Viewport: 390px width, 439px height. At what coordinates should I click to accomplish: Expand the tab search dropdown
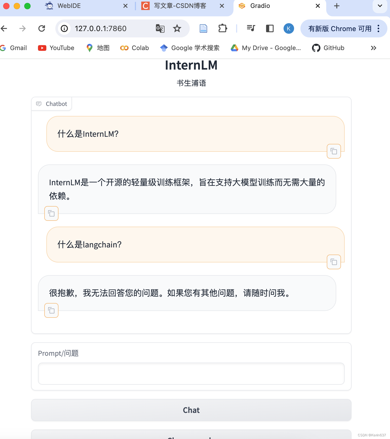380,6
